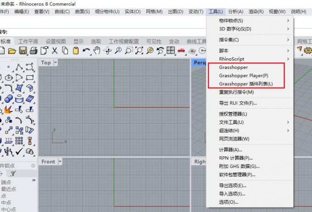Expand the 脚本 submenu

[x=250, y=50]
